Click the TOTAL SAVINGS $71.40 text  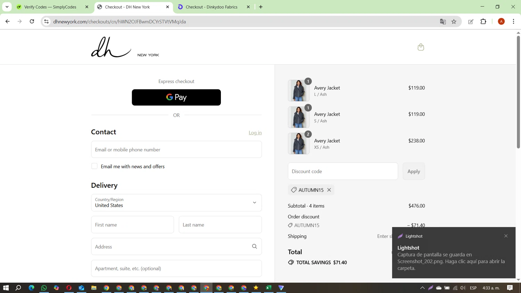pos(321,262)
